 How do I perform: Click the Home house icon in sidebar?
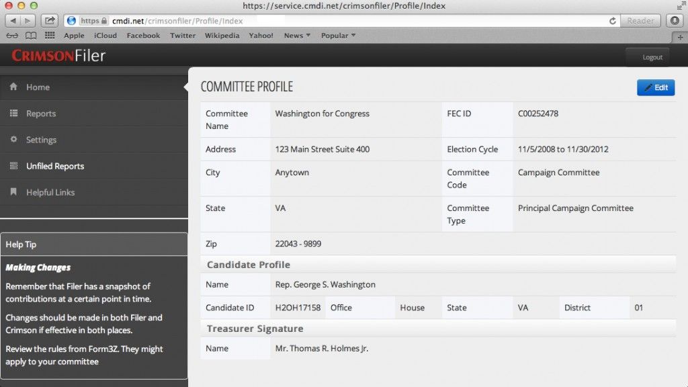(13, 87)
